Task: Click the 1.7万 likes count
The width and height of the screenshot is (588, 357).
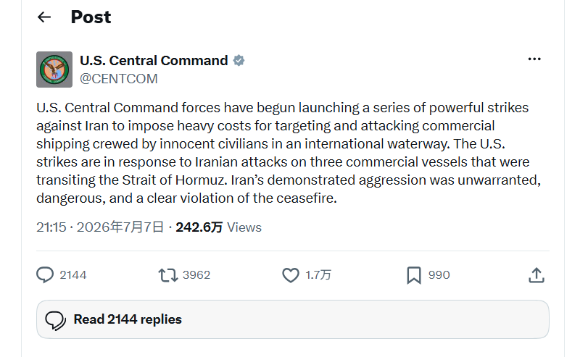Action: [318, 275]
